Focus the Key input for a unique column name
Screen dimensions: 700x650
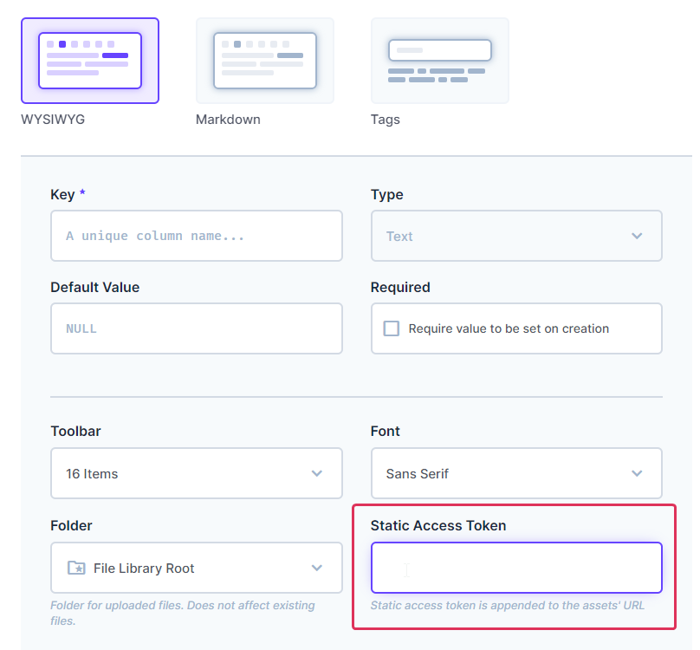pos(196,236)
